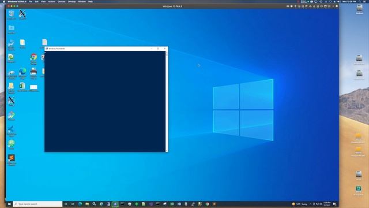The height and width of the screenshot is (208, 369).
Task: Open Task View on the taskbar
Action: coord(73,204)
